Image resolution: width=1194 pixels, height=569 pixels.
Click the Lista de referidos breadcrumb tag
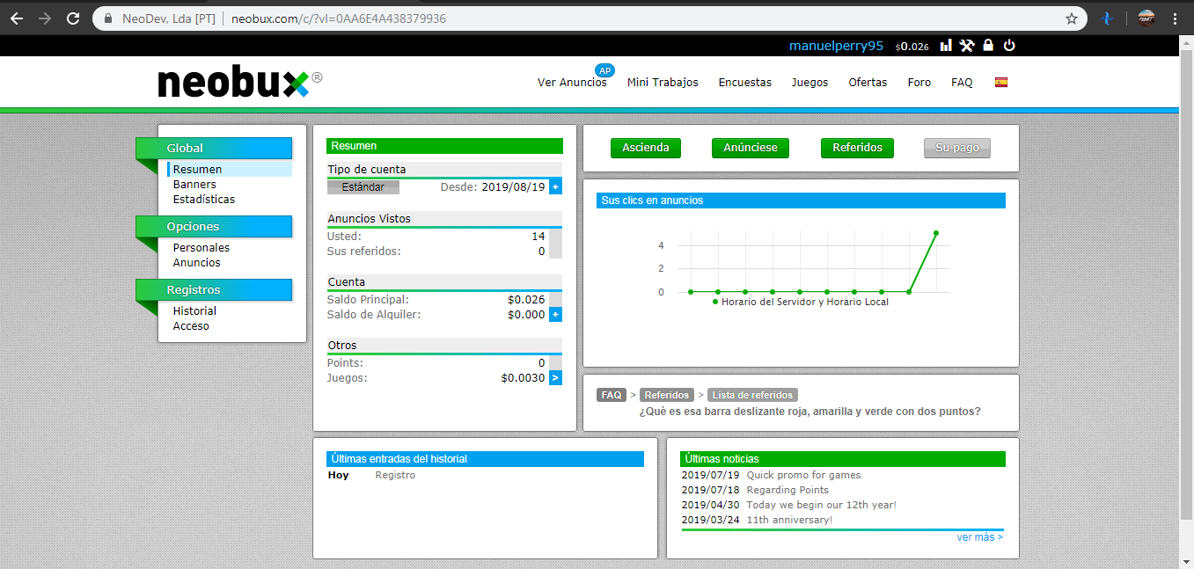pyautogui.click(x=752, y=395)
